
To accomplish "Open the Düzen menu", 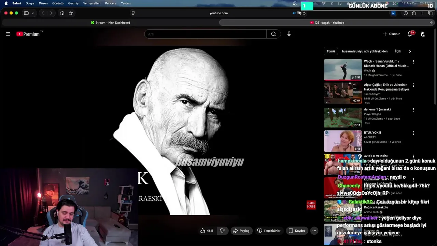I will (43, 3).
